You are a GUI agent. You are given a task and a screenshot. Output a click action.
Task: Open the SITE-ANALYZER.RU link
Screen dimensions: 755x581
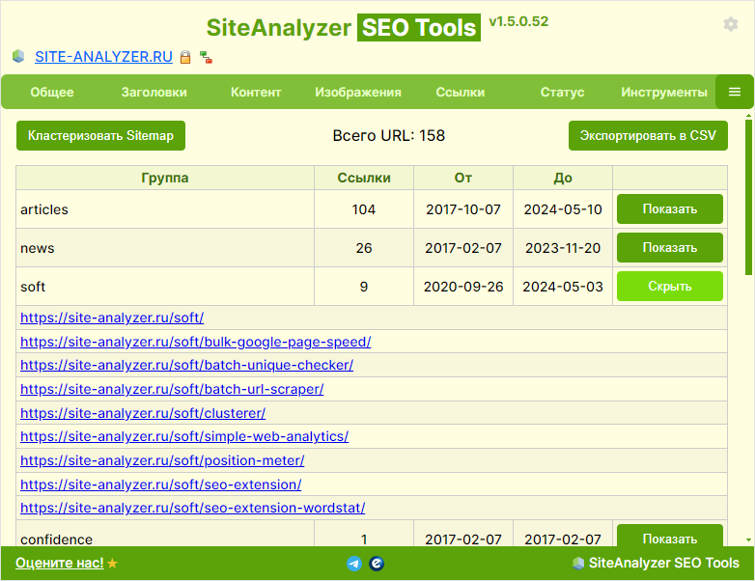[x=103, y=57]
